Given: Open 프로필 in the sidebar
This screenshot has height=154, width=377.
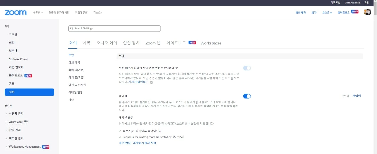Looking at the screenshot, I should point(13,34).
